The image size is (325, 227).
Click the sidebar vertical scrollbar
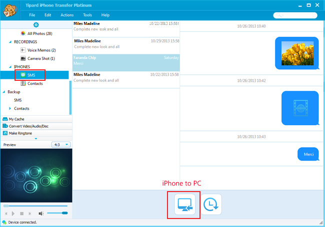pos(70,98)
